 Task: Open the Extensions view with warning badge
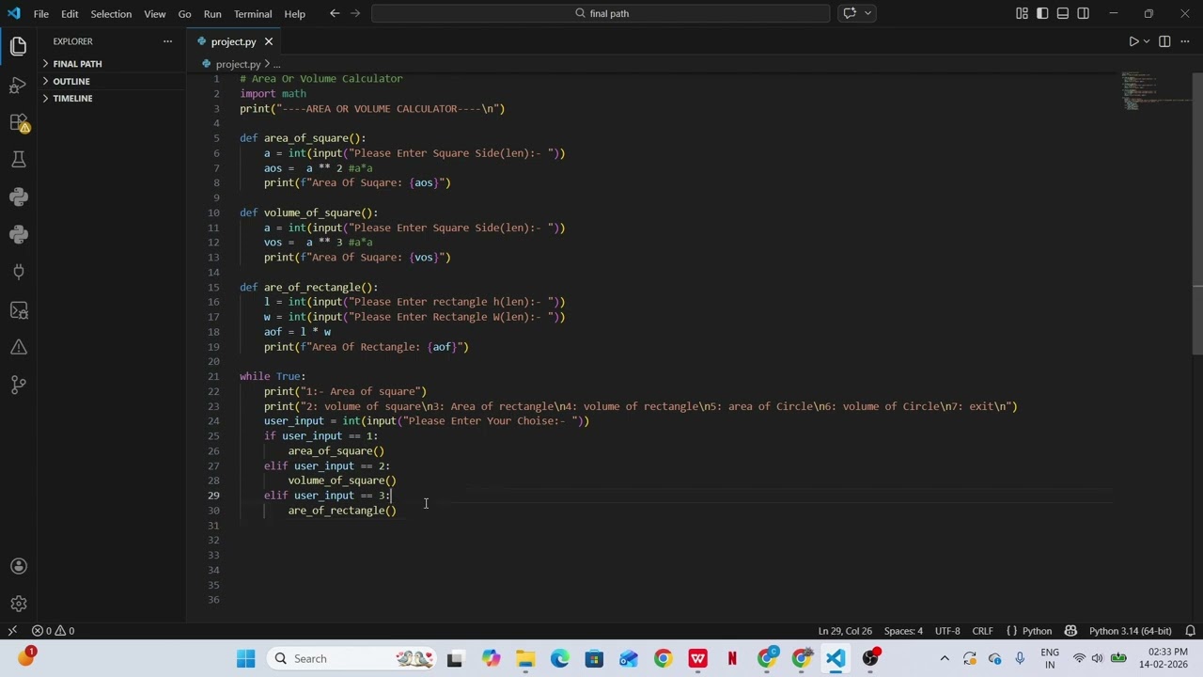[18, 122]
